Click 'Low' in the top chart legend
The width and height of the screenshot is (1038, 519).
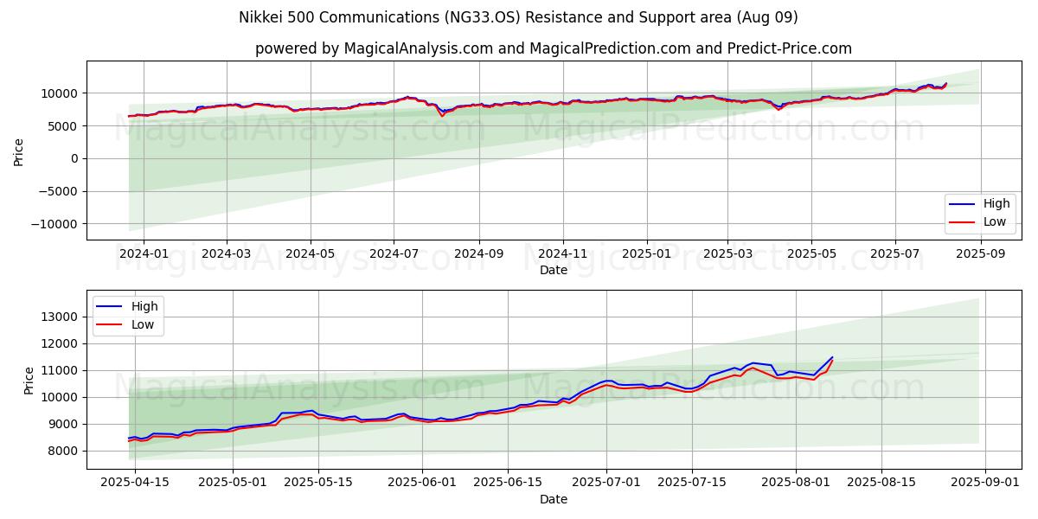(x=995, y=221)
